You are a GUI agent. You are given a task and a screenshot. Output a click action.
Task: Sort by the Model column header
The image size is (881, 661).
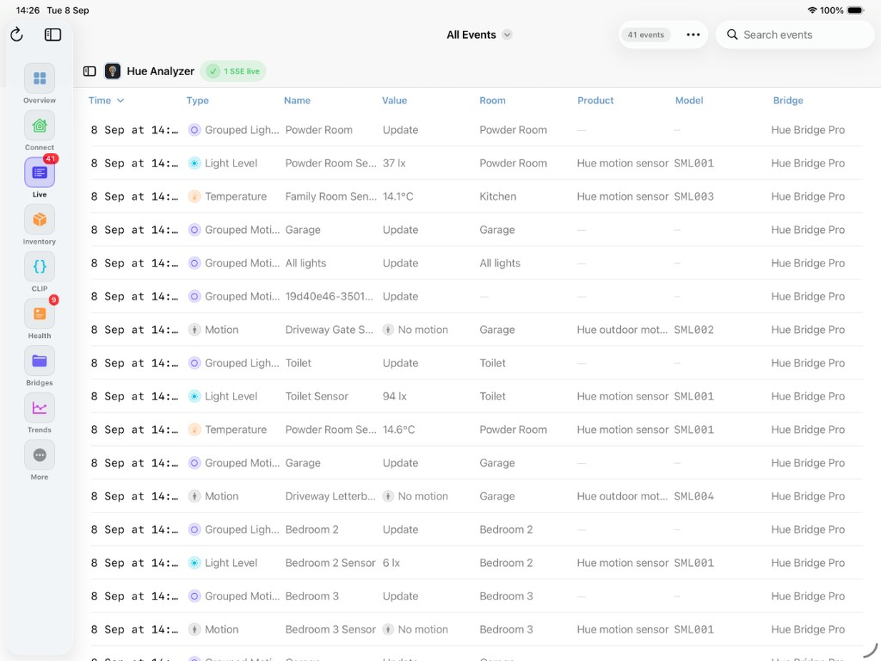tap(689, 101)
